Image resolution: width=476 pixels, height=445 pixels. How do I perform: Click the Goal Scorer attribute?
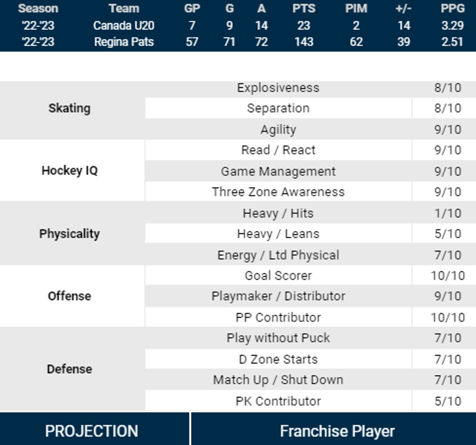tap(278, 276)
